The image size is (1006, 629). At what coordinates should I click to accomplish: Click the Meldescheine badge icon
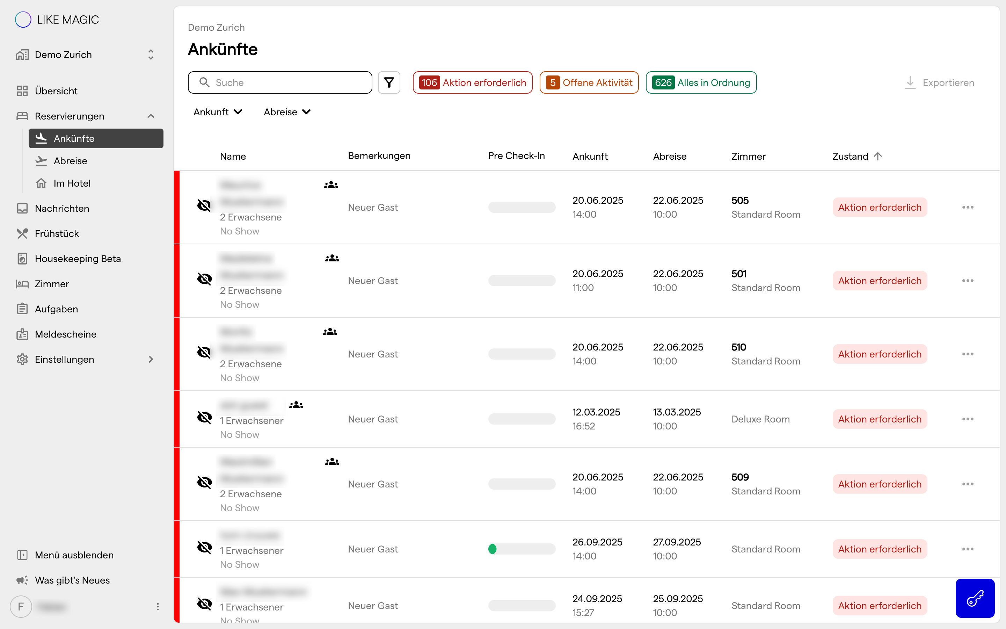point(22,334)
